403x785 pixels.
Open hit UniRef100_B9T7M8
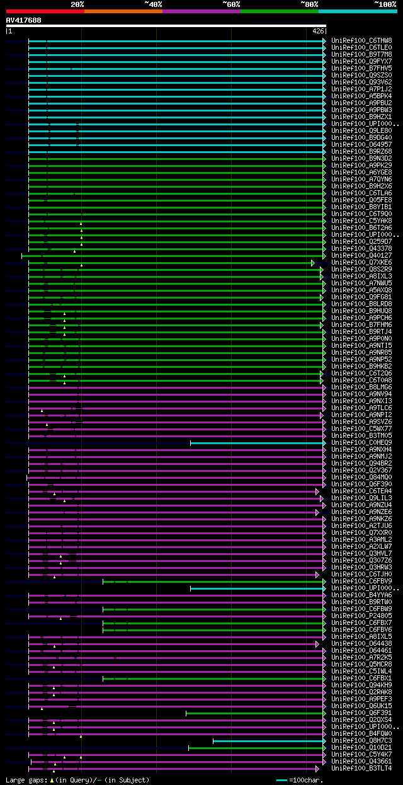(361, 55)
